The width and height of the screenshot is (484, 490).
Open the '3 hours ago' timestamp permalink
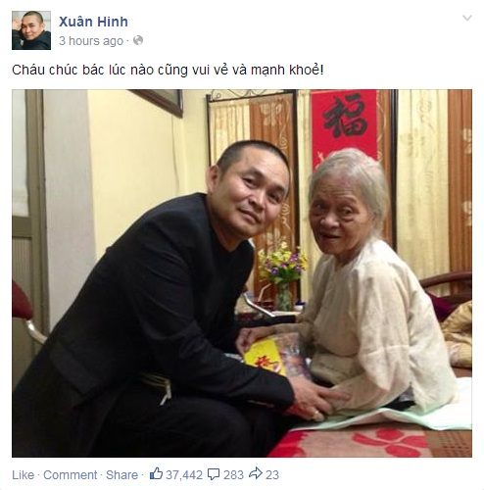pyautogui.click(x=91, y=41)
